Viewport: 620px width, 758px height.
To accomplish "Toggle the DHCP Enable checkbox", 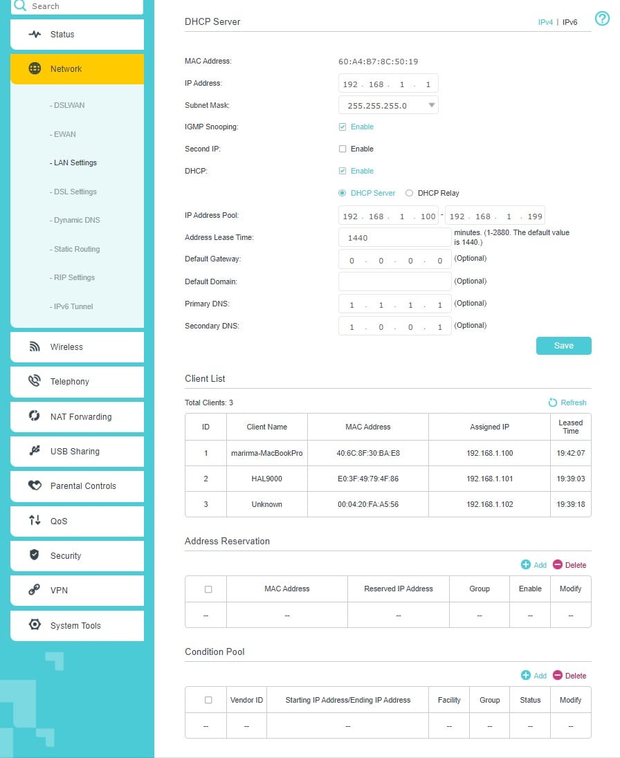I will coord(343,171).
